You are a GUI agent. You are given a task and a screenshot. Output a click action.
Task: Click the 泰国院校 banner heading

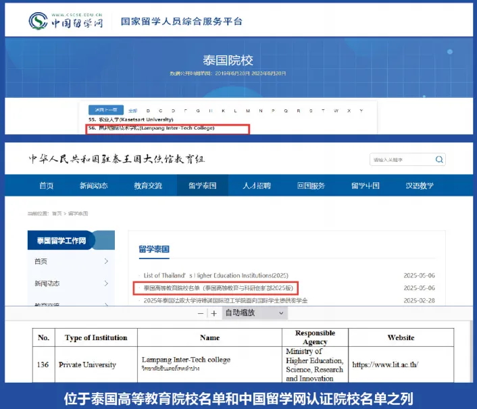[x=228, y=61]
